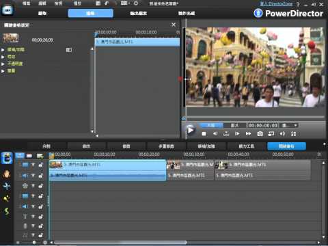This screenshot has height=246, width=328.
Task: Open the scissors-shaped room icon in the sidebar
Action: pyautogui.click(x=7, y=186)
